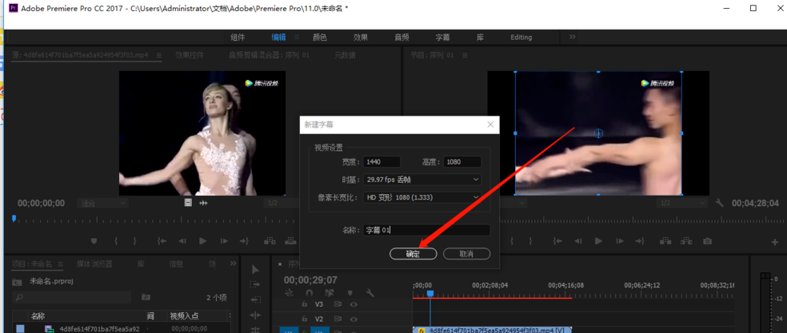Select the Ripple Edit tool

coord(255,298)
